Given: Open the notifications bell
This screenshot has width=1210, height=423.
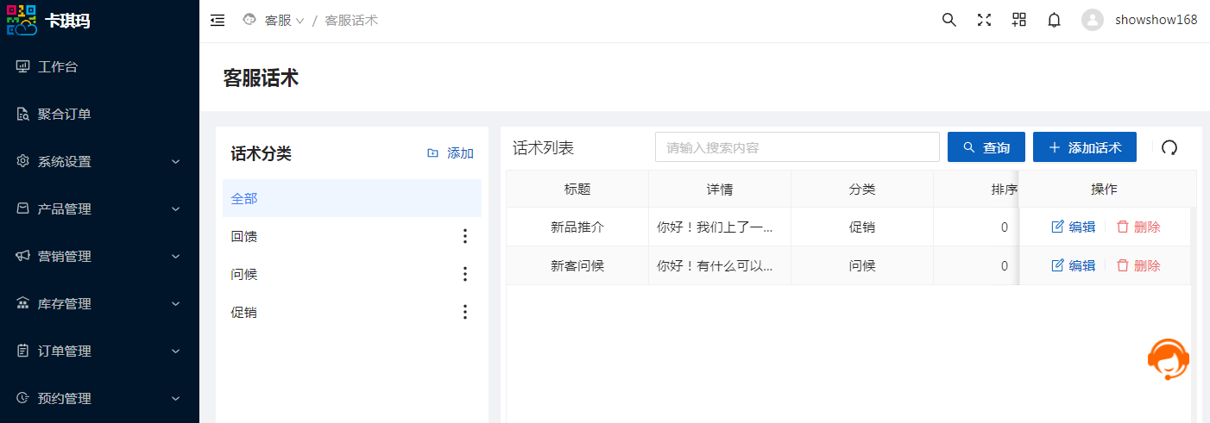Looking at the screenshot, I should click(1054, 21).
